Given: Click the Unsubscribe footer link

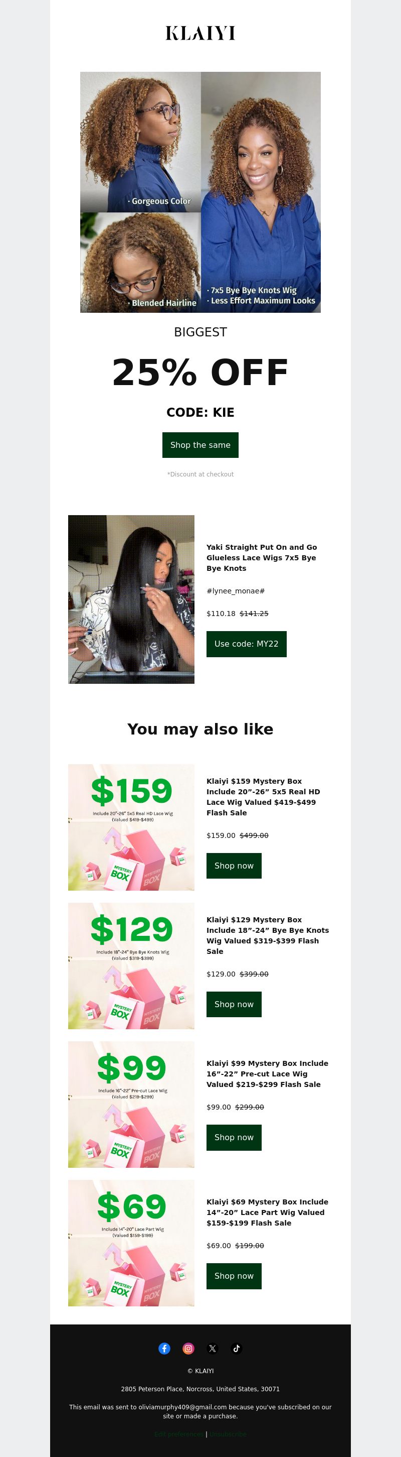Looking at the screenshot, I should click(x=228, y=1434).
